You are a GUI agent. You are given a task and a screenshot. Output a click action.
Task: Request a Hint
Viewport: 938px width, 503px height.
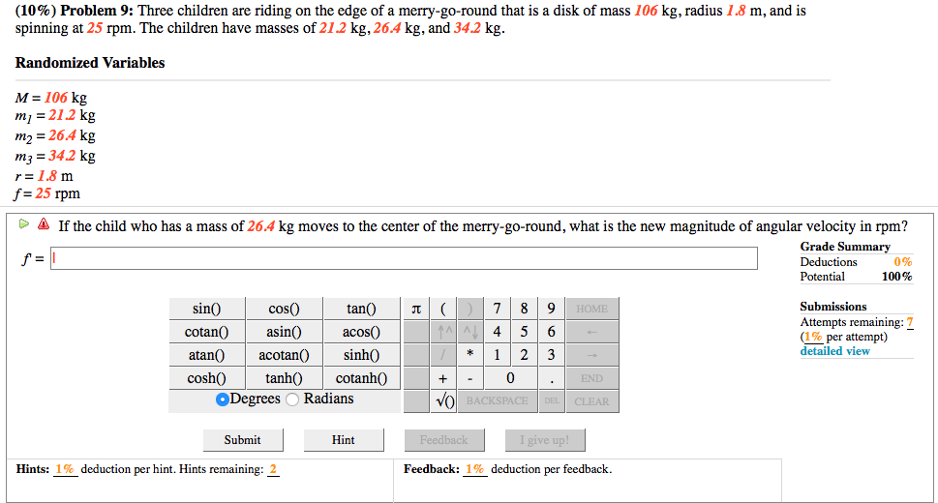(x=344, y=440)
